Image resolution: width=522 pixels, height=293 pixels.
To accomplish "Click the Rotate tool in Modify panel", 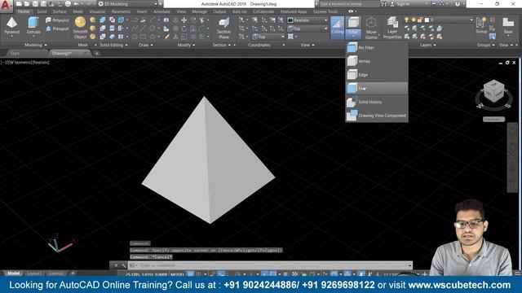I will click(184, 28).
